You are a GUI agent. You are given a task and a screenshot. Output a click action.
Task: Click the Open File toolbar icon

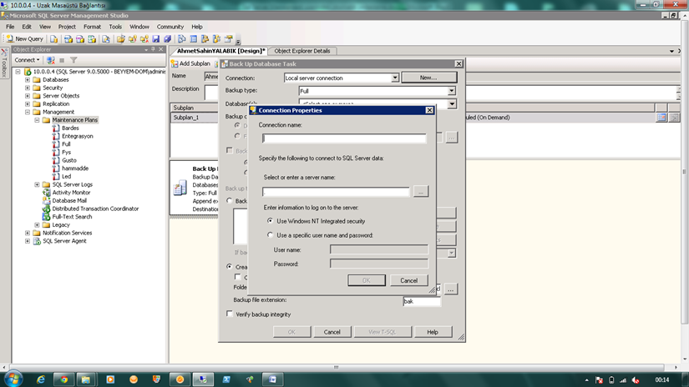point(121,39)
